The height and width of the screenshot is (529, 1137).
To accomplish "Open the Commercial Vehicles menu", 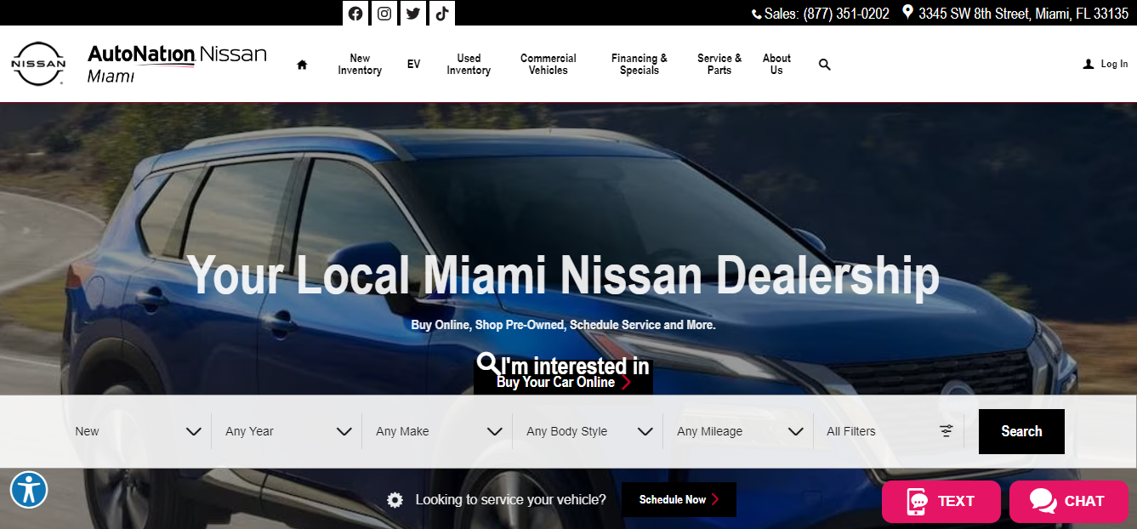I will 549,65.
